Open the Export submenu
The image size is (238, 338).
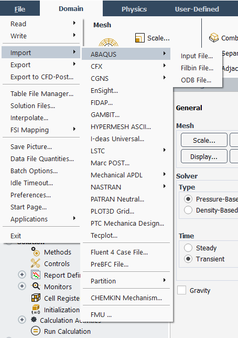[41, 65]
